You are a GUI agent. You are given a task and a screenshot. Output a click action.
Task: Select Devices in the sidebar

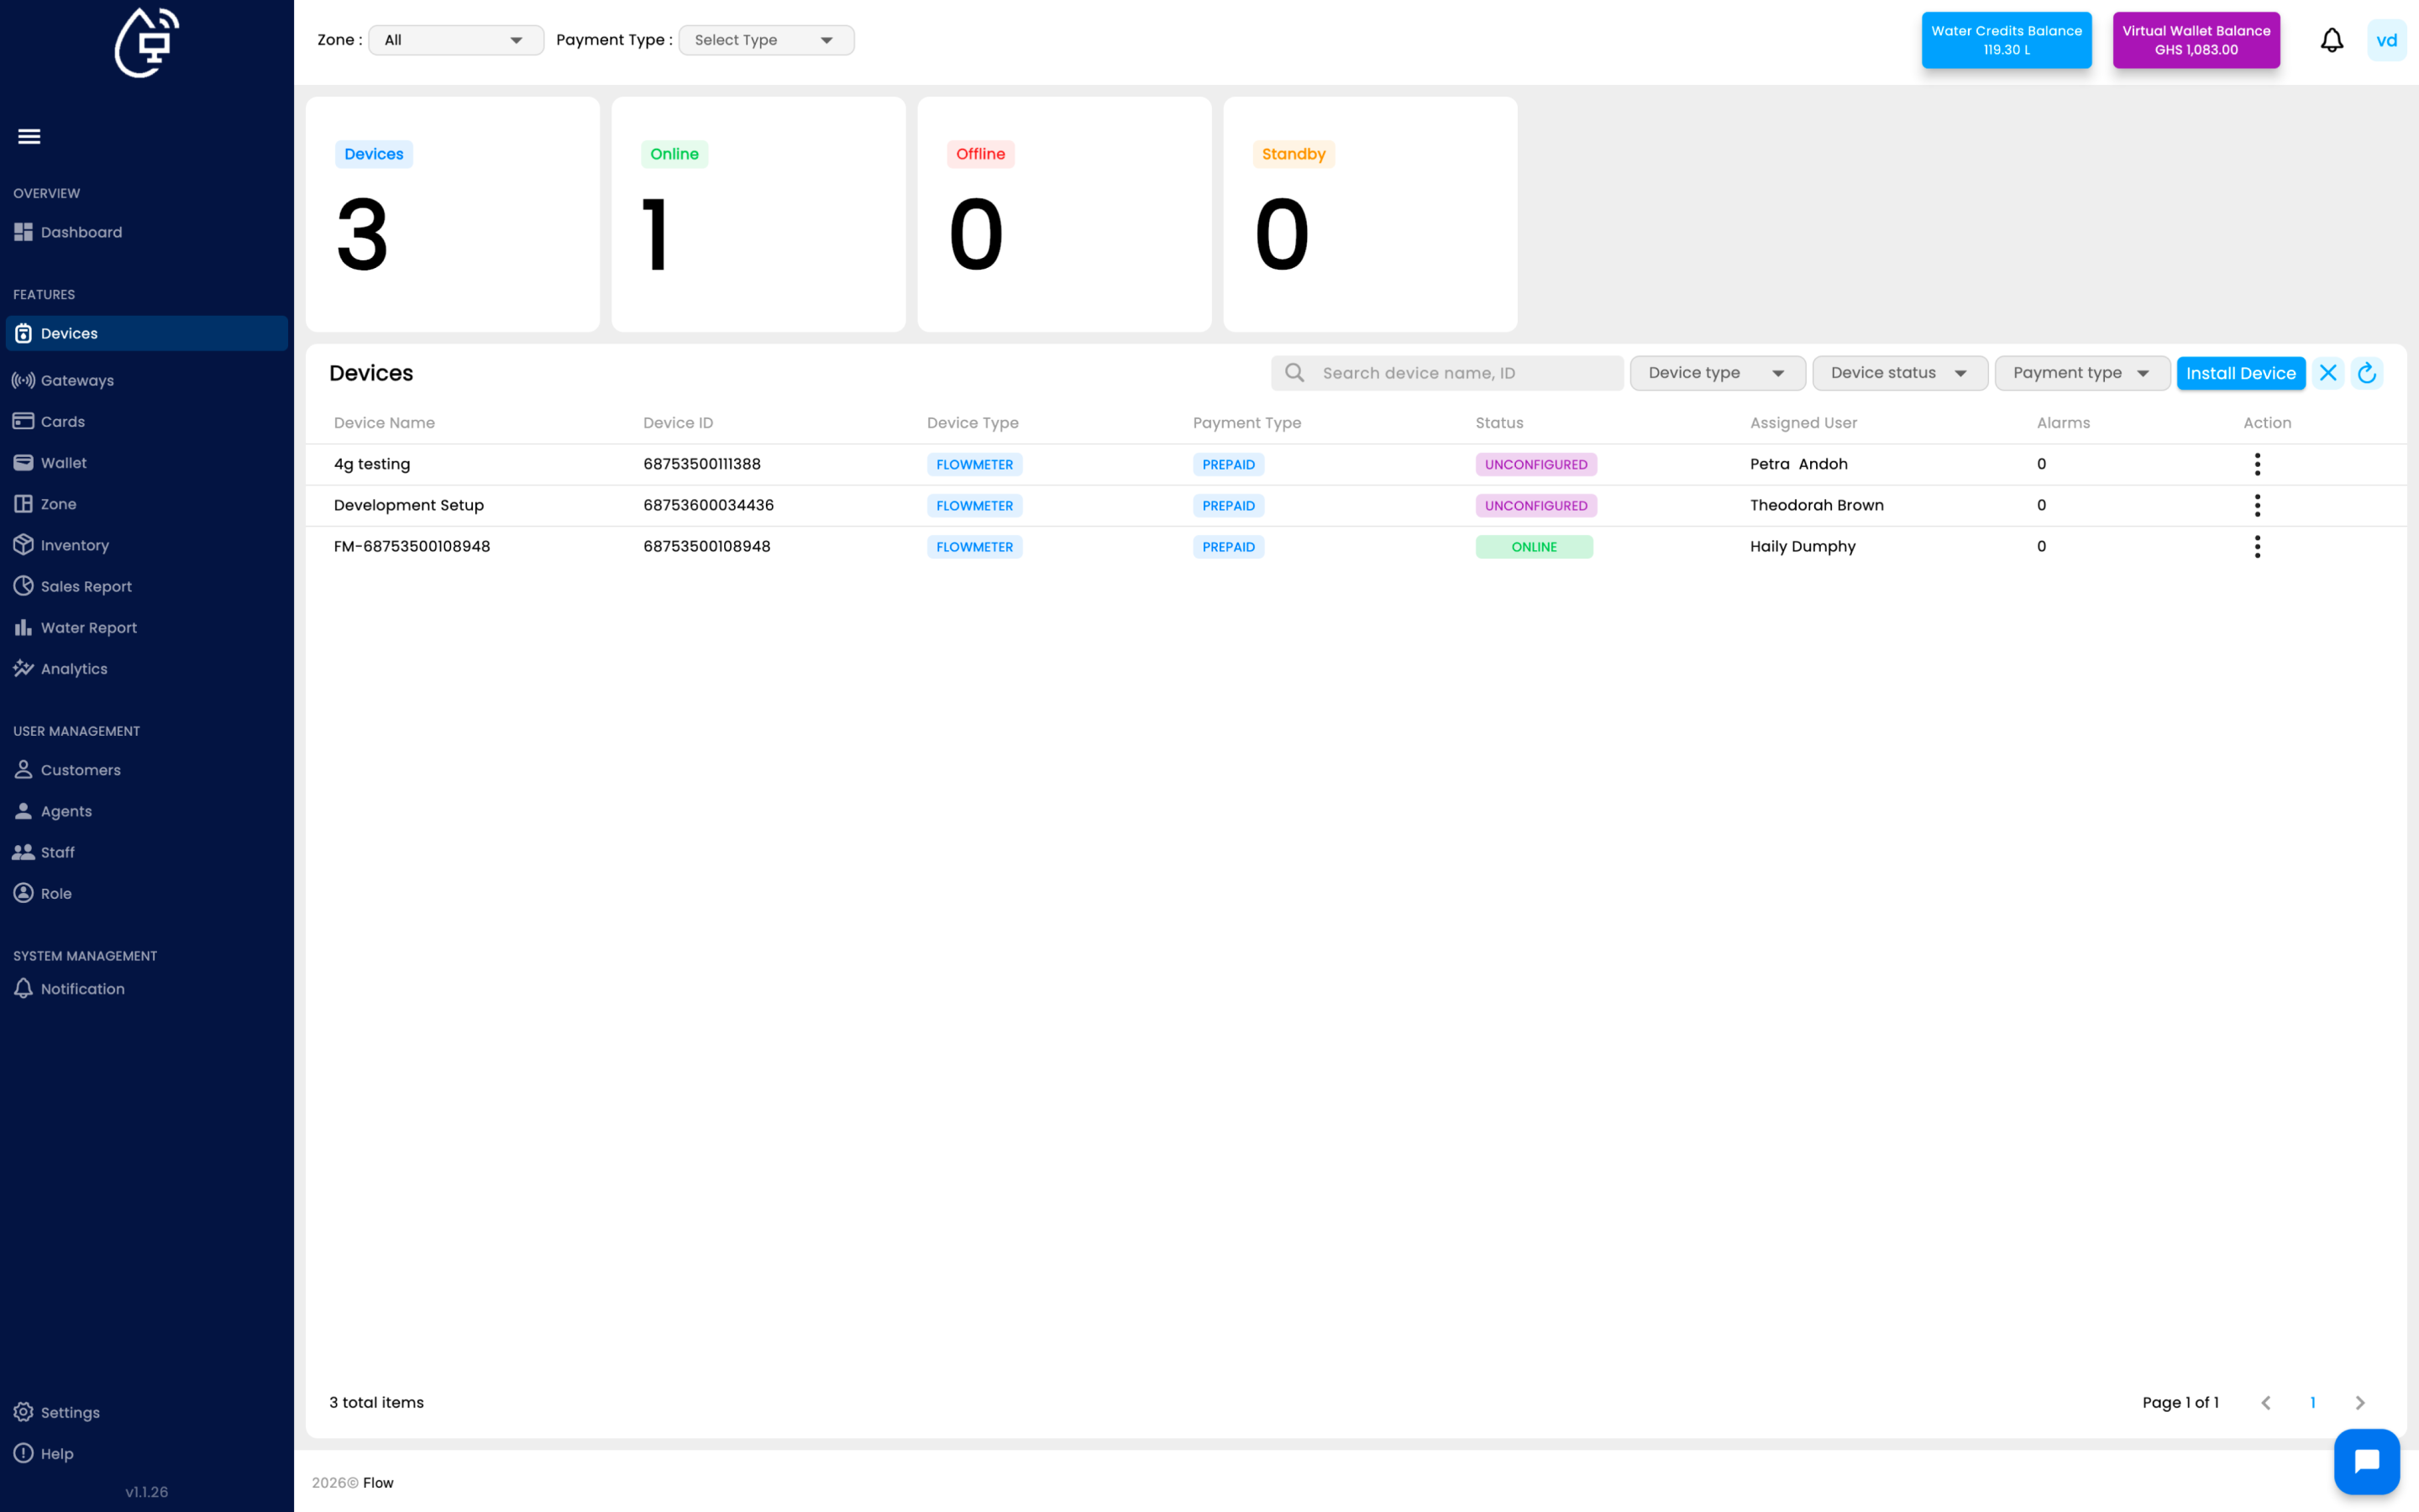pos(147,333)
